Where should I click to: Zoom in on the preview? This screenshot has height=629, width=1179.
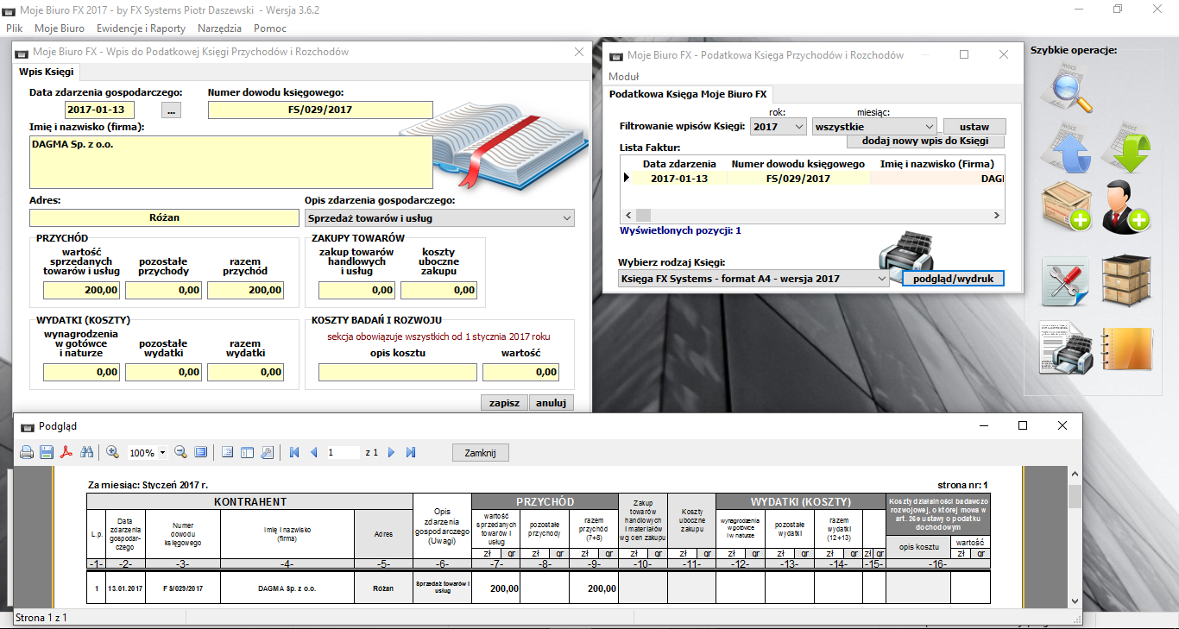[x=112, y=452]
